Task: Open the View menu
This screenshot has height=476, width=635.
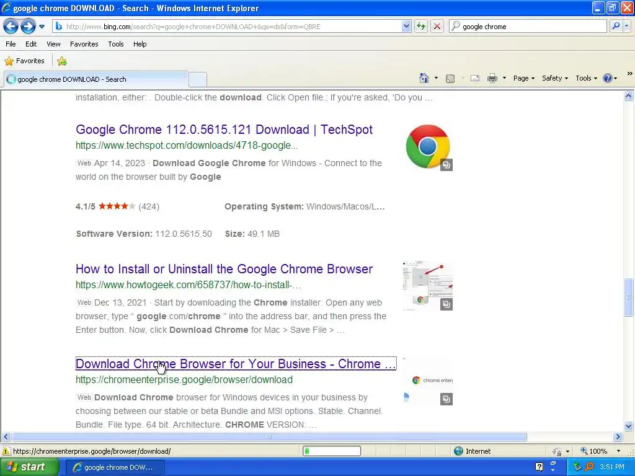Action: [53, 44]
